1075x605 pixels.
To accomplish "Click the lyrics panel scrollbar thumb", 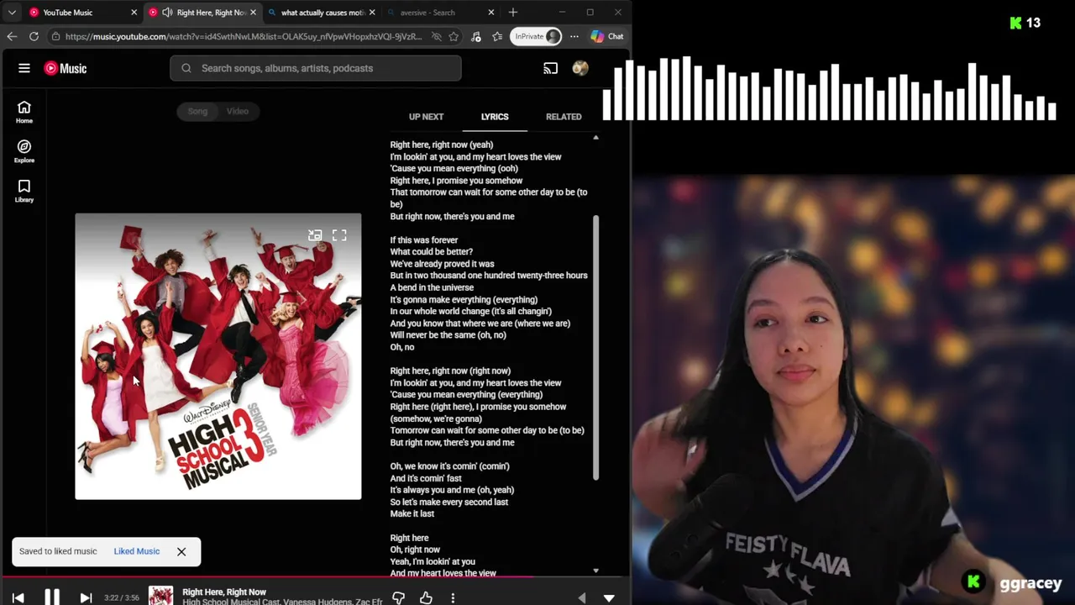I will (595, 347).
